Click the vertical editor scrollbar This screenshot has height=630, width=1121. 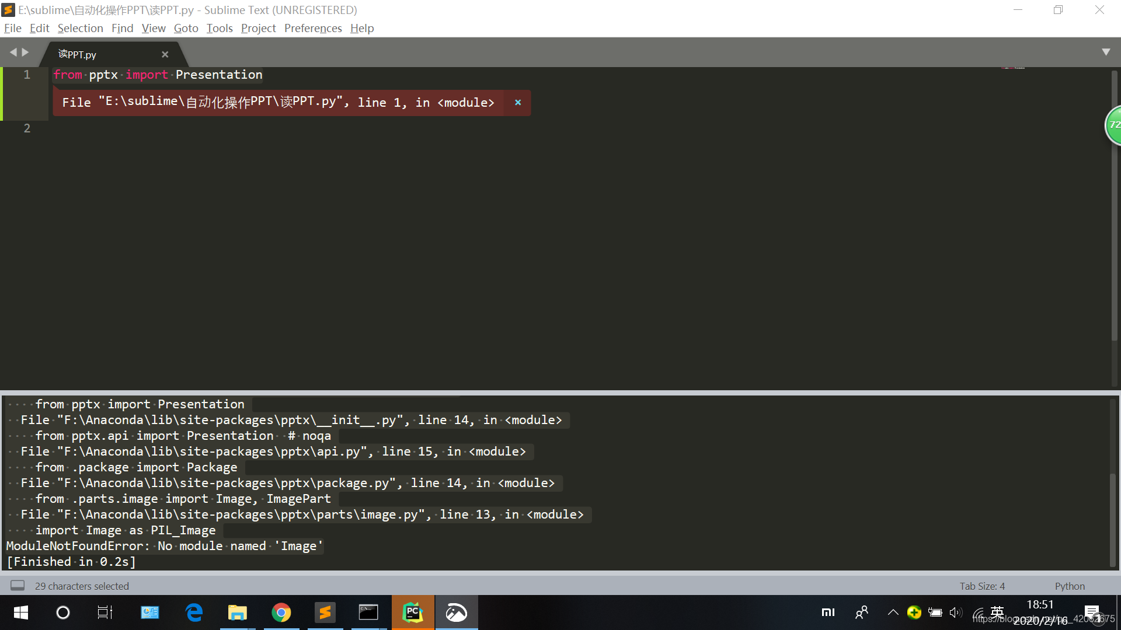1114,233
